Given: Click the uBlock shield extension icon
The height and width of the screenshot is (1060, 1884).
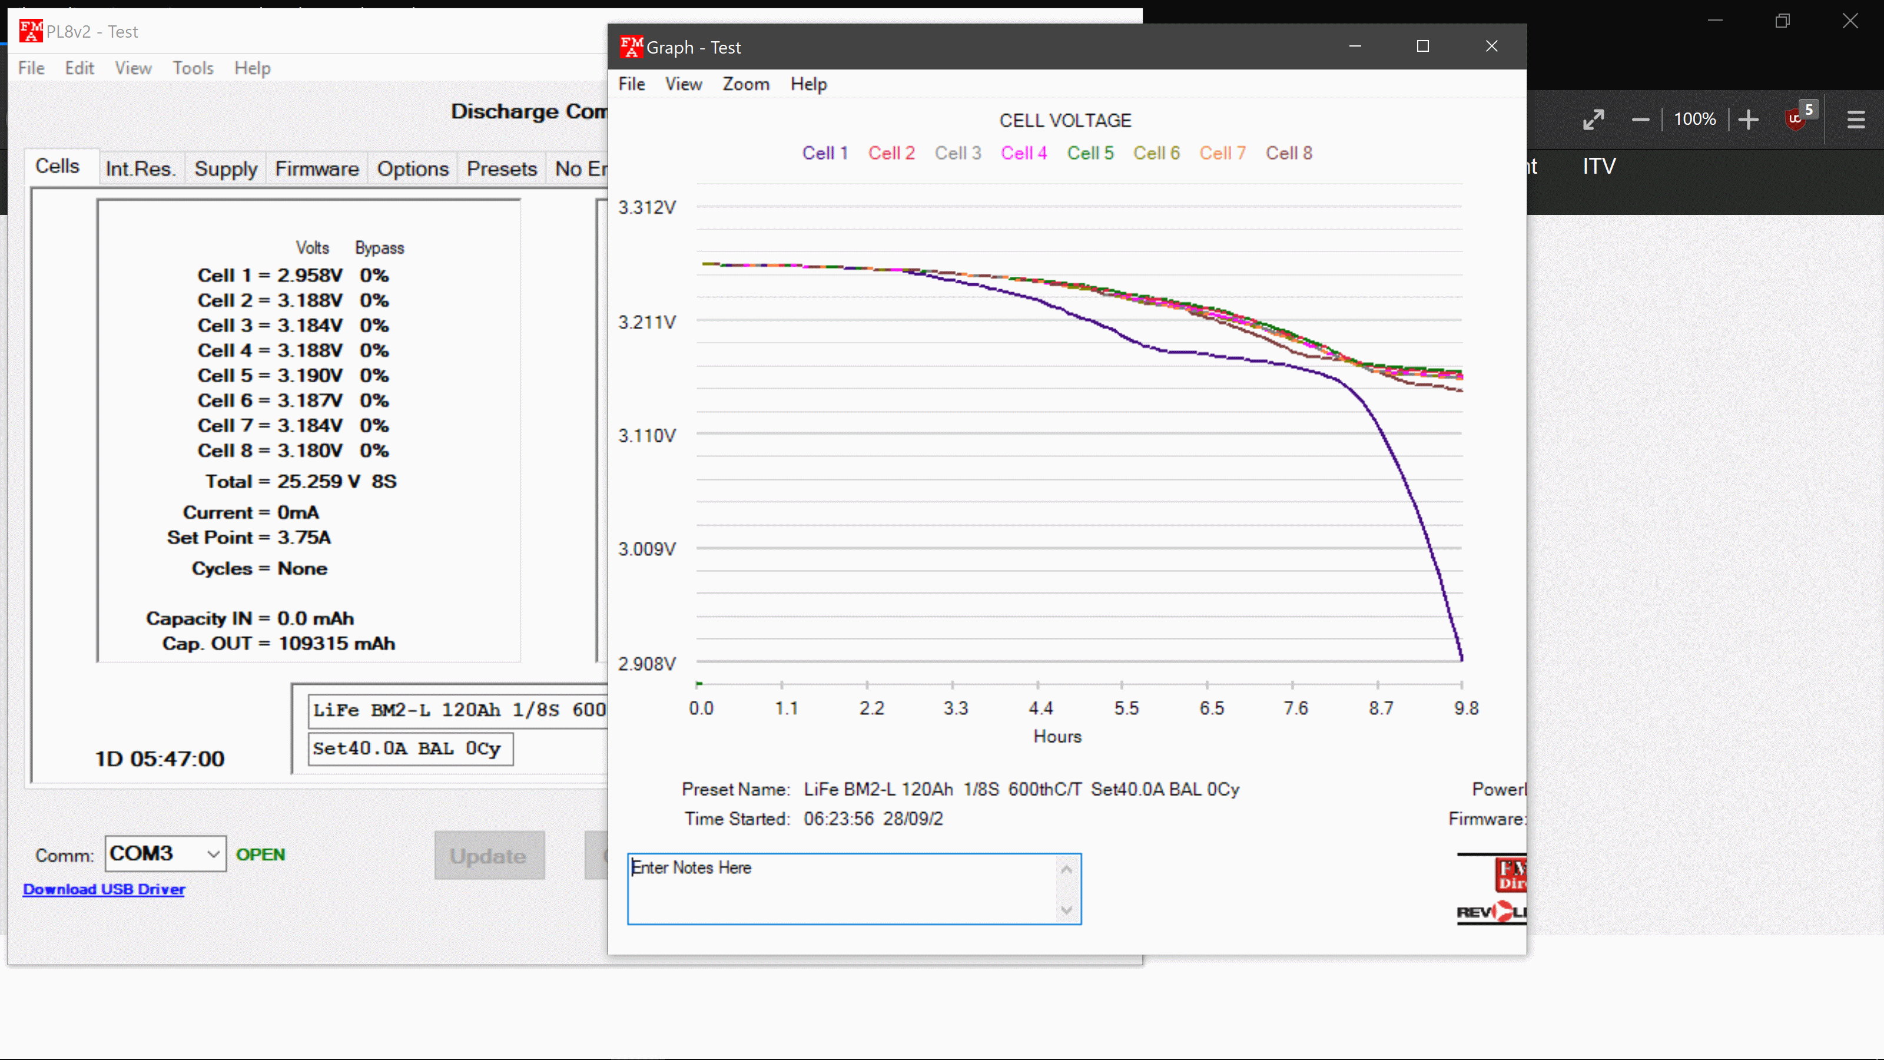Looking at the screenshot, I should tap(1796, 119).
